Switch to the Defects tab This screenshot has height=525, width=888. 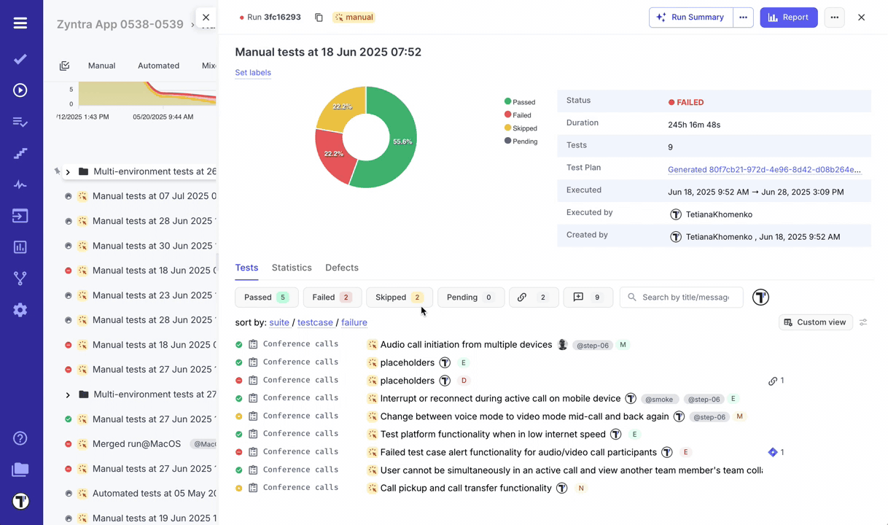tap(342, 268)
